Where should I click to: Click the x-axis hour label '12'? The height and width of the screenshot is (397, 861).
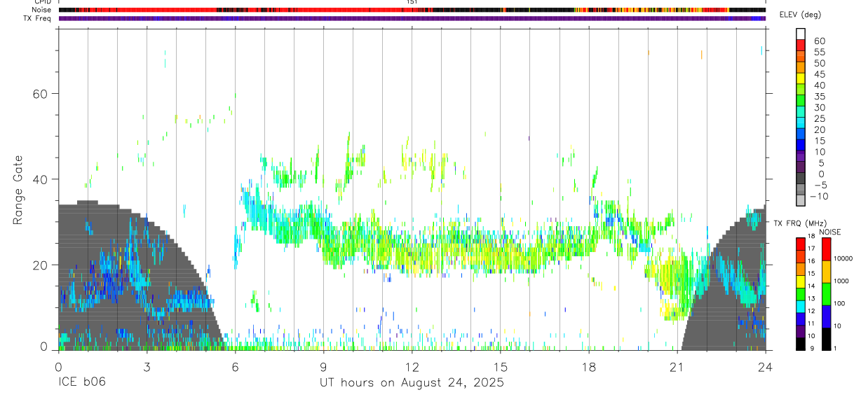coord(412,366)
